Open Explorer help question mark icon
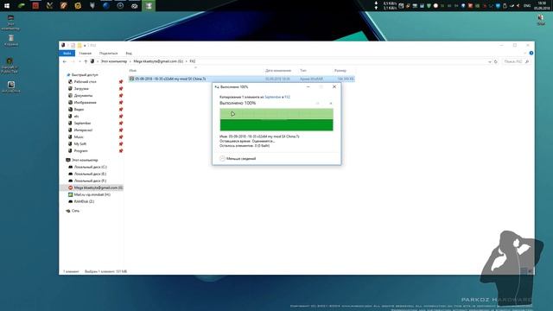 (531, 54)
